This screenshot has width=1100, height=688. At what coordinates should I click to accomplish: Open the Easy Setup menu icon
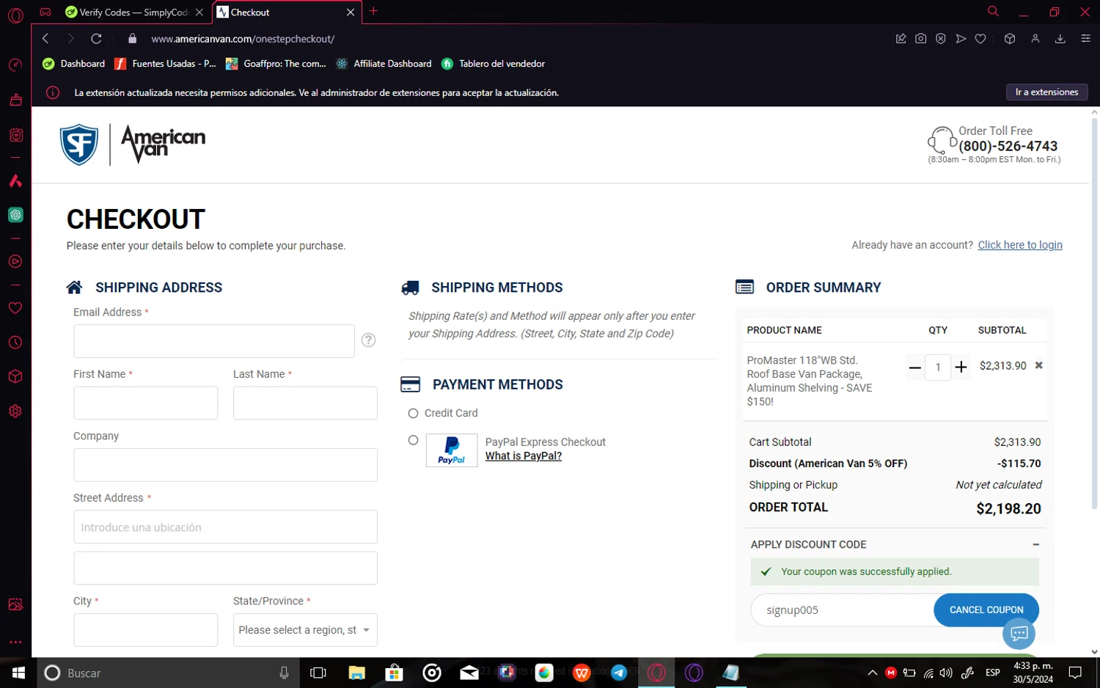pos(1085,39)
